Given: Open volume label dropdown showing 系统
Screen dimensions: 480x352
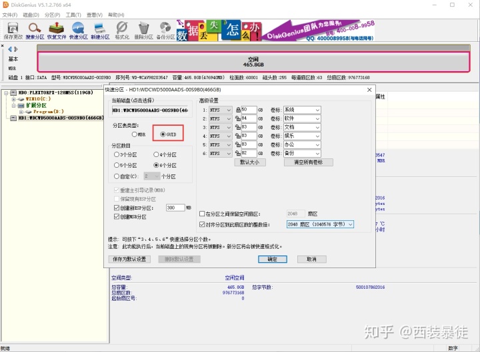Looking at the screenshot, I should point(302,110).
